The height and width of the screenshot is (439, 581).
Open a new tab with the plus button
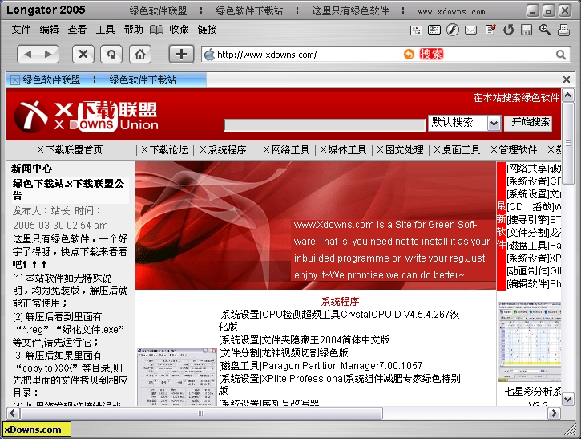181,55
